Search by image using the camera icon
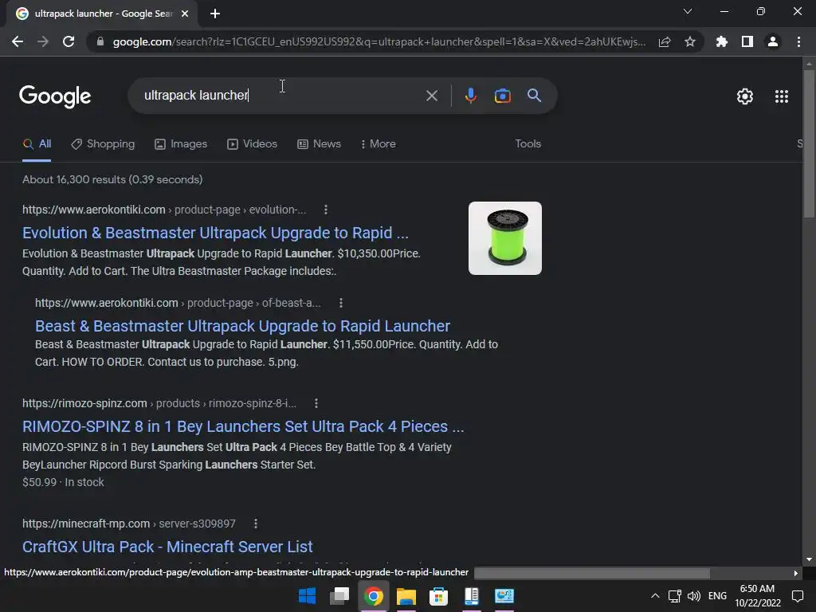The height and width of the screenshot is (612, 816). (503, 96)
